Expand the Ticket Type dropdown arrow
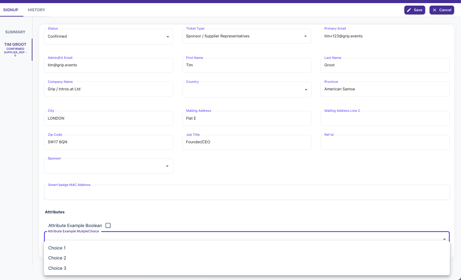Screen dimensions: 461x280 point(305,36)
